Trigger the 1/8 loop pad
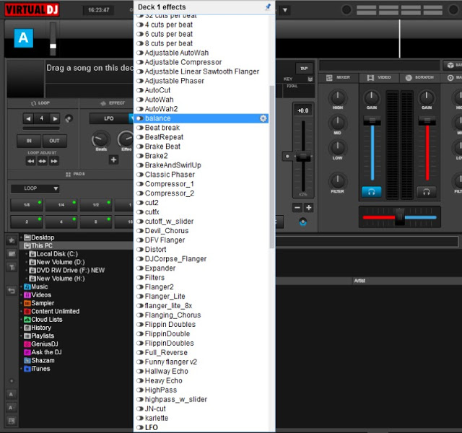The image size is (462, 433). point(27,205)
